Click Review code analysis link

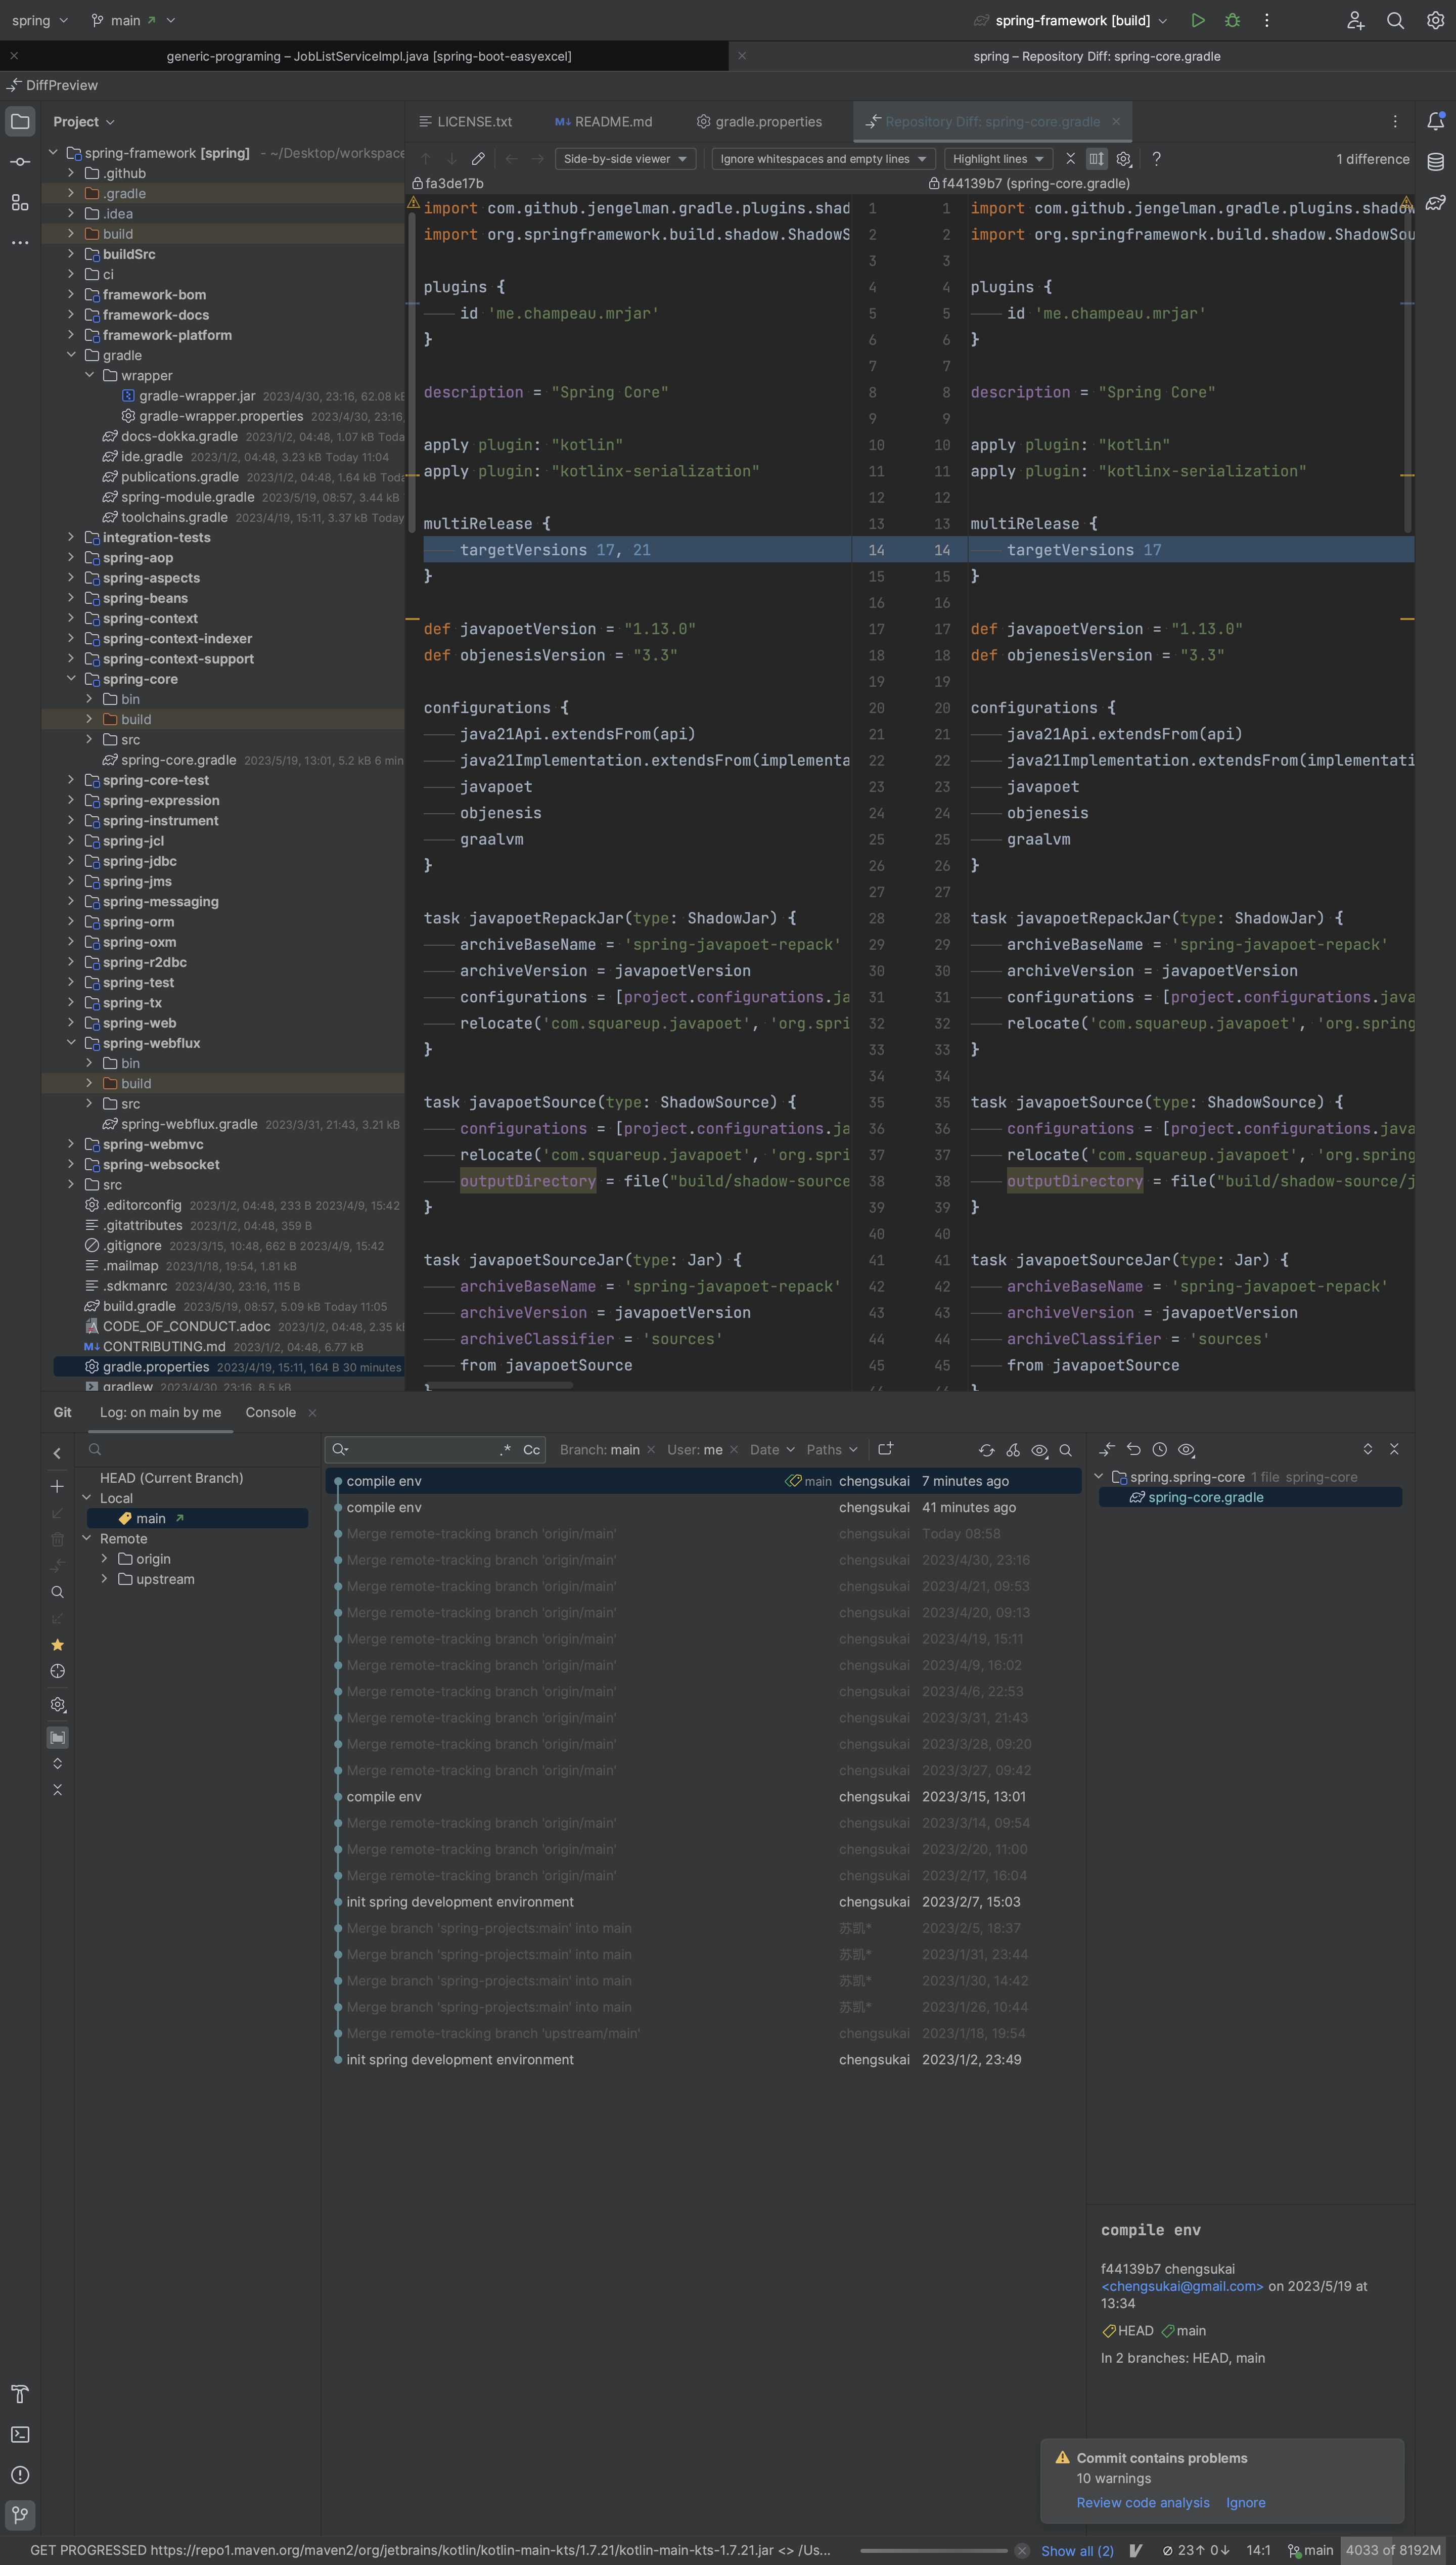(x=1143, y=2502)
